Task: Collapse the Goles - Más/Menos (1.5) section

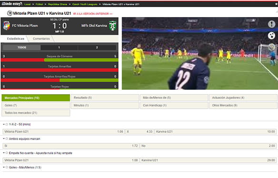Action: point(4,167)
